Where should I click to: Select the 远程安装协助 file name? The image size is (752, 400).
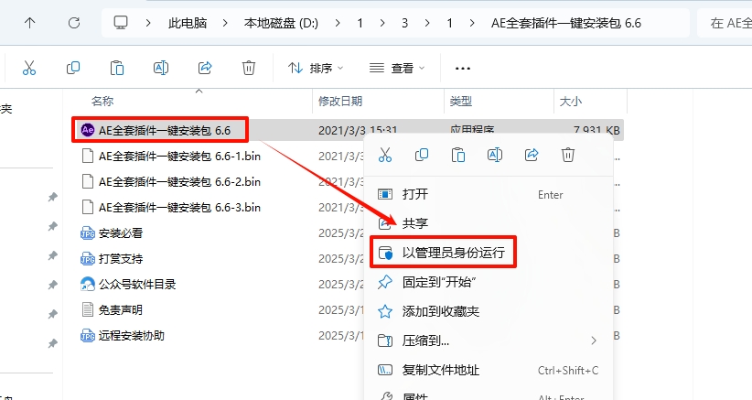tap(132, 335)
